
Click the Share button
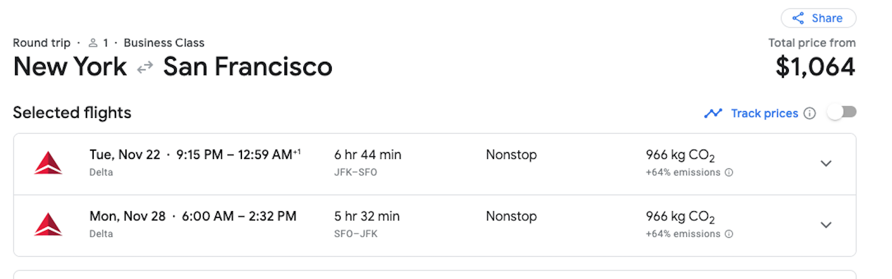click(818, 18)
